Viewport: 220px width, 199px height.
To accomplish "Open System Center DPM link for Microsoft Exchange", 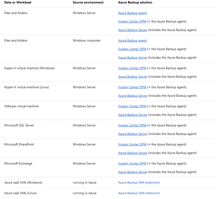I will pyautogui.click(x=132, y=164).
